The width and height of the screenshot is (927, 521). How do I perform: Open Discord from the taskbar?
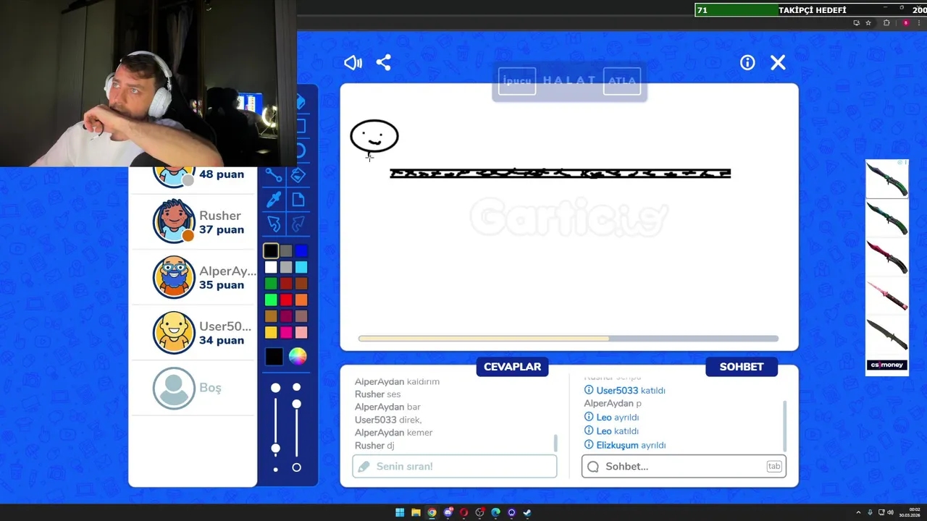[x=448, y=512]
